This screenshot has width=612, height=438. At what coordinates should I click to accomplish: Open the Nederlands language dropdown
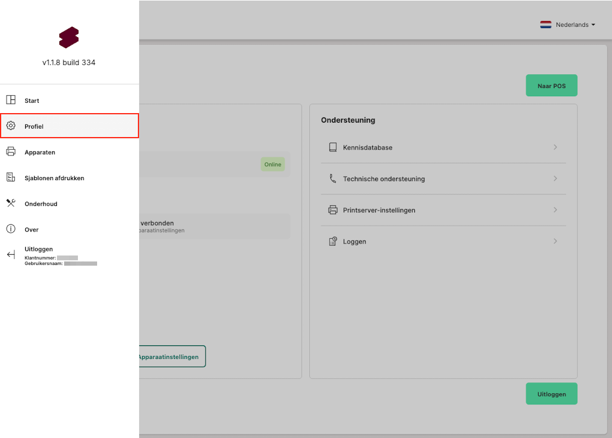coord(567,25)
